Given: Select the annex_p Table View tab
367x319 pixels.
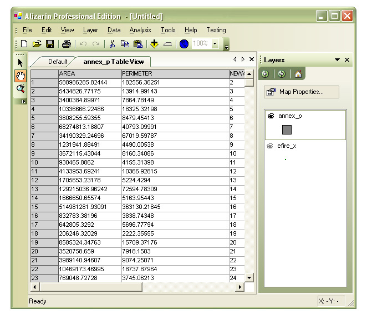Looking at the screenshot, I should pos(114,62).
